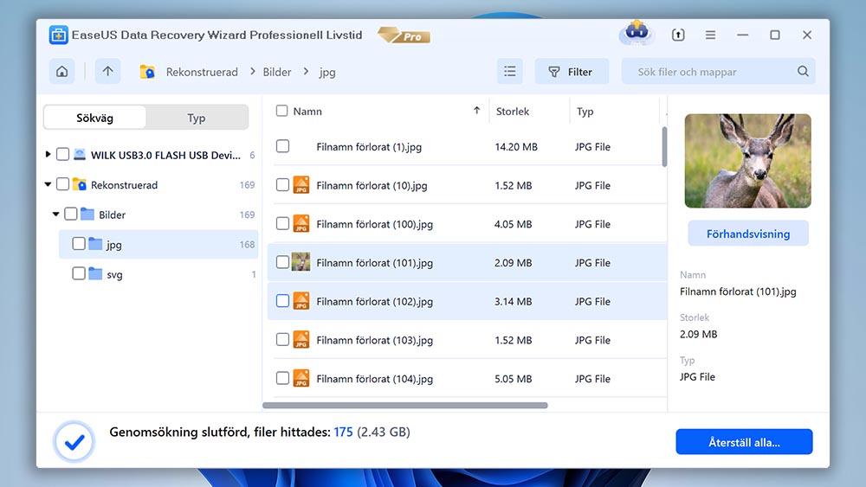Switch to the Sökväg tab

point(94,118)
